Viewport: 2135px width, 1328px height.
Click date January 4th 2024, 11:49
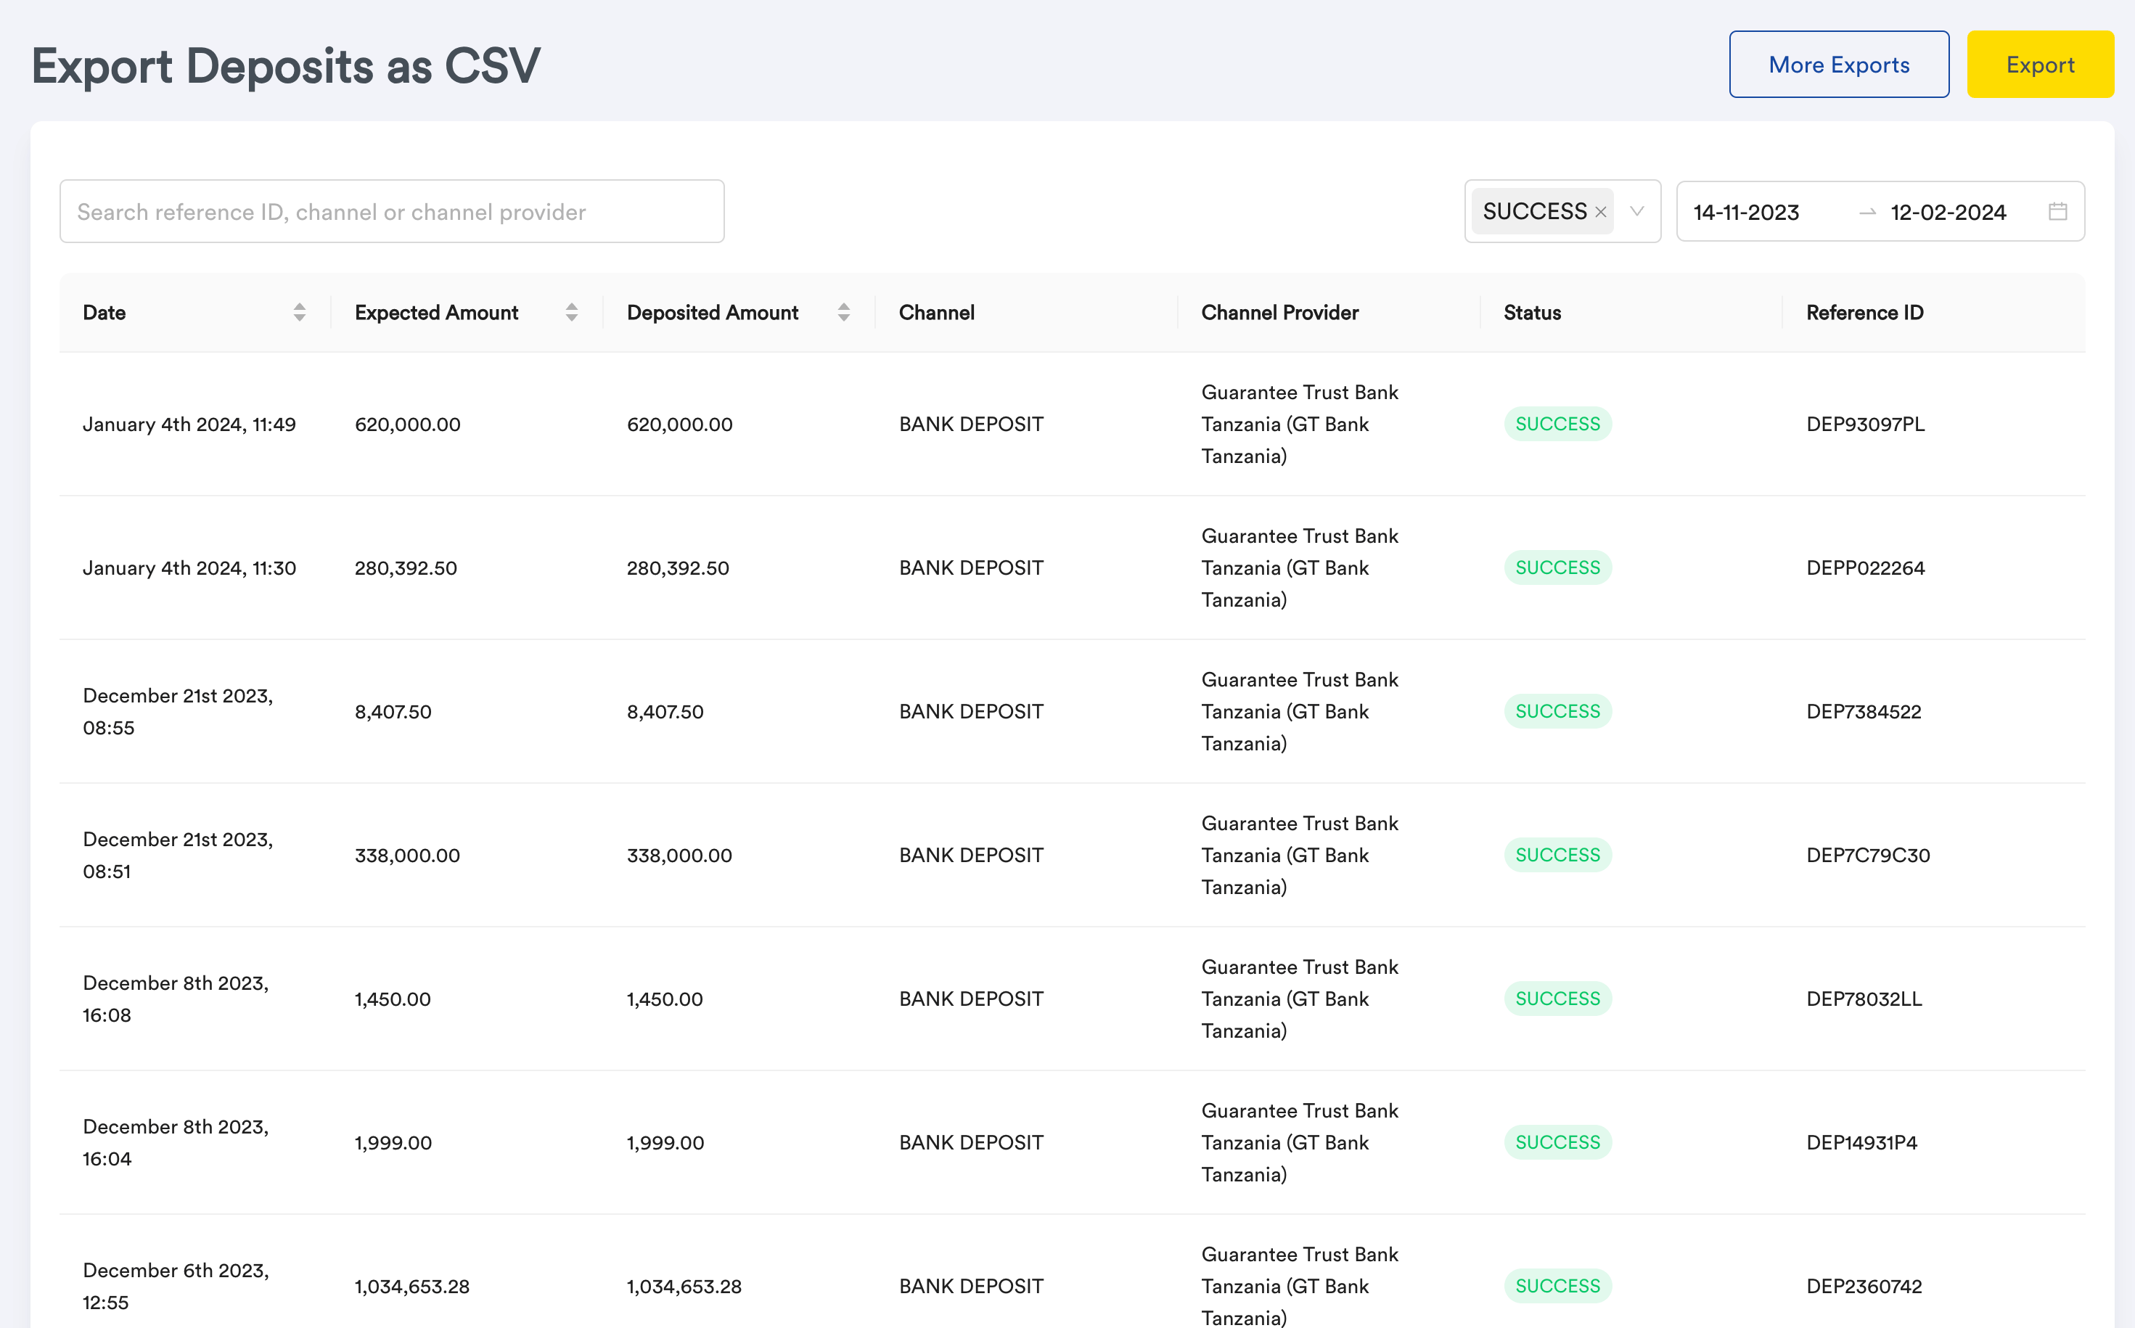pyautogui.click(x=189, y=425)
